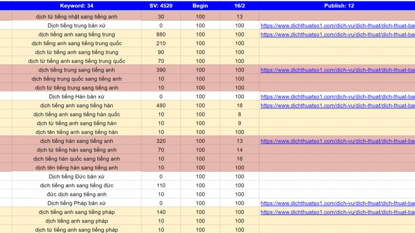Image resolution: width=415 pixels, height=233 pixels.
Task: Select cell 'dịch tiếng anh sang tiếng hàn quốc'
Action: (x=76, y=114)
